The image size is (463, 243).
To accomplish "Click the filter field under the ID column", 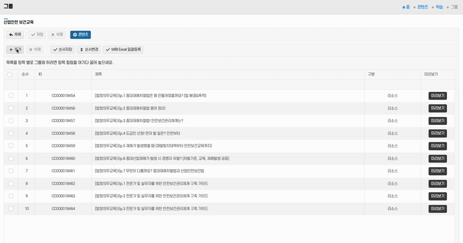I will pyautogui.click(x=63, y=84).
